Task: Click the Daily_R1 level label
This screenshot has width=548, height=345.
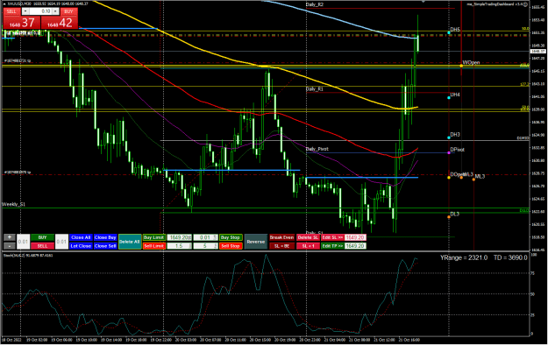Action: pos(315,89)
